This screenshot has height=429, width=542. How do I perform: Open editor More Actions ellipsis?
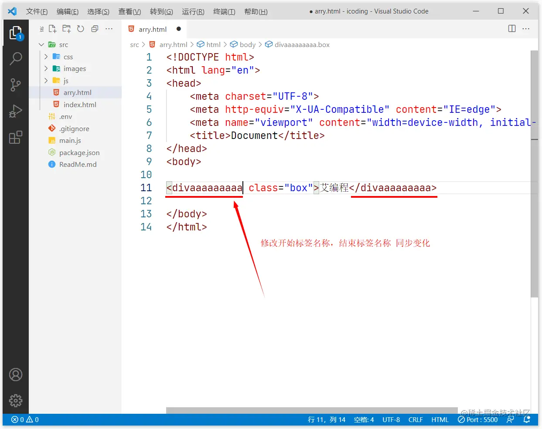(x=526, y=29)
